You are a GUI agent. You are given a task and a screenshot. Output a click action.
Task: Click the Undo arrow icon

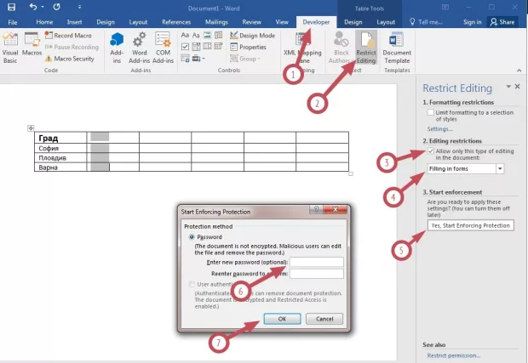[33, 7]
